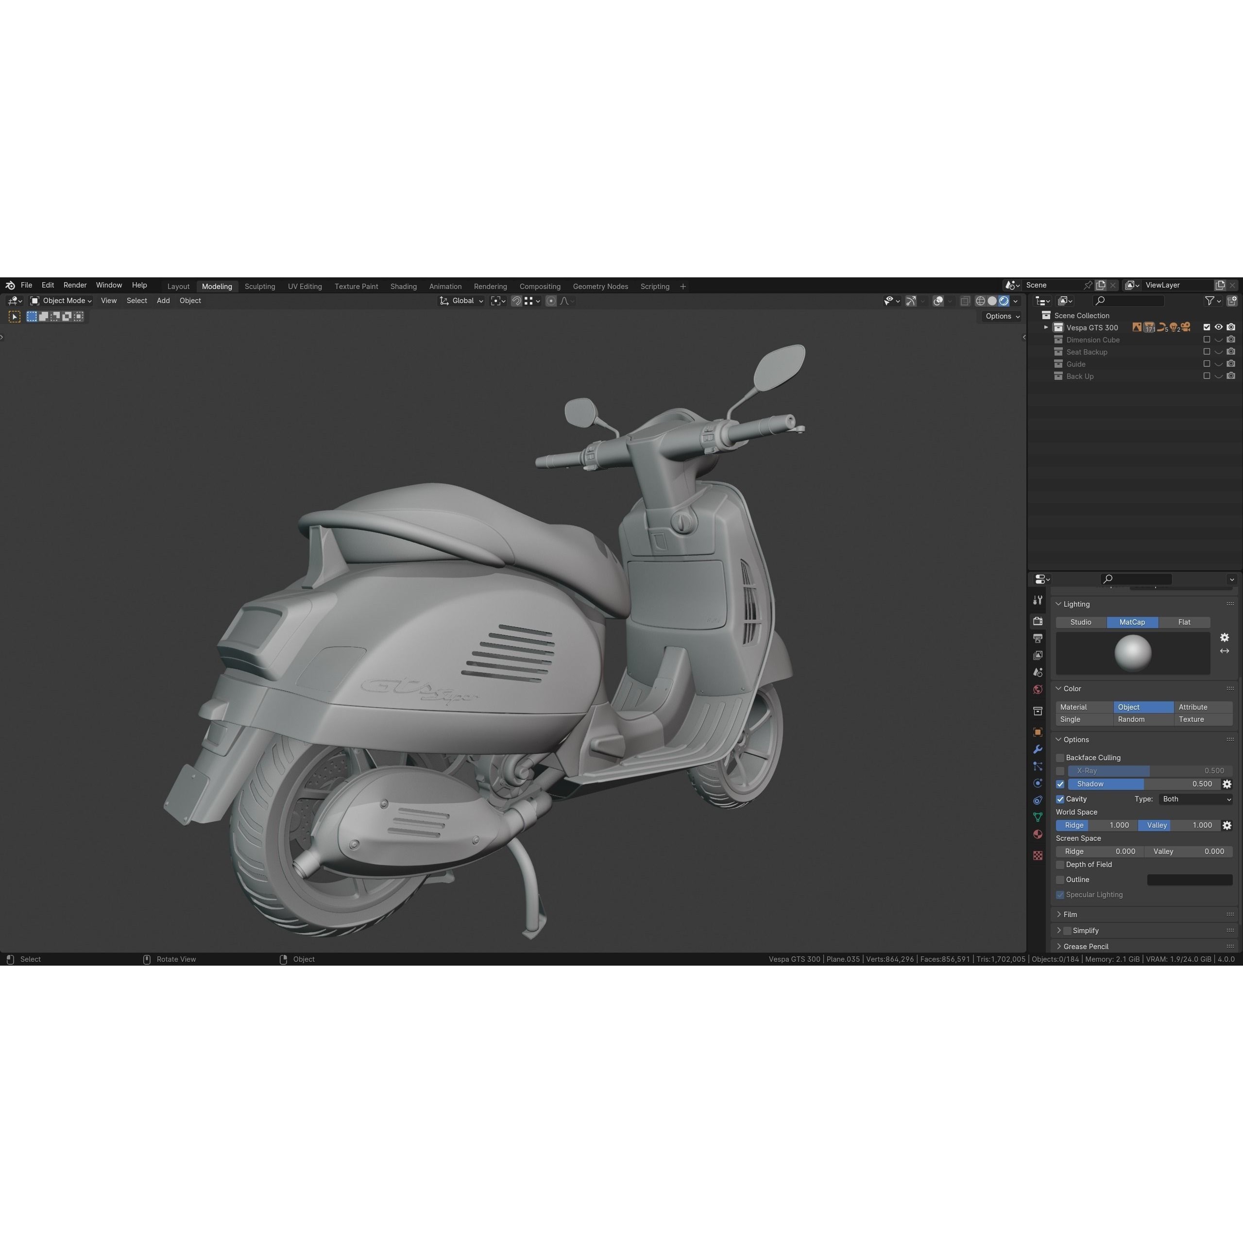Switch to the Shading workspace tab
This screenshot has height=1243, width=1243.
403,286
